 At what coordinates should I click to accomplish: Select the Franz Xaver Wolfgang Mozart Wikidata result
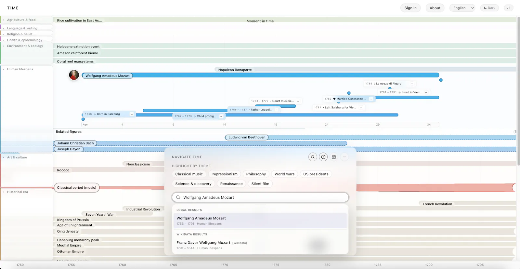tap(260, 245)
